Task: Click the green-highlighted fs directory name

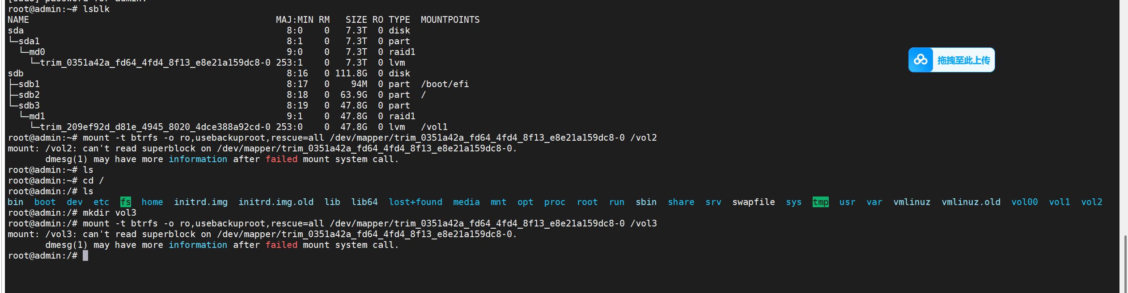Action: (x=126, y=202)
